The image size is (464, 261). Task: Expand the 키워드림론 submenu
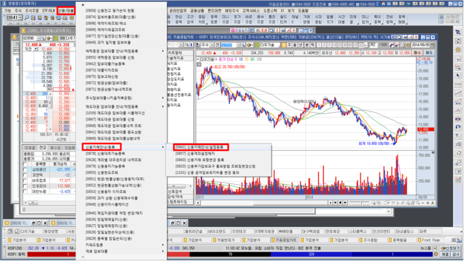pos(121,245)
